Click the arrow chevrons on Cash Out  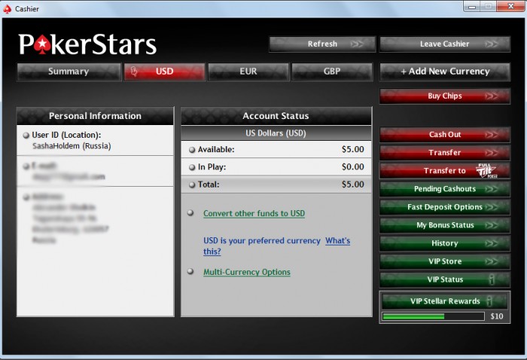tap(492, 135)
